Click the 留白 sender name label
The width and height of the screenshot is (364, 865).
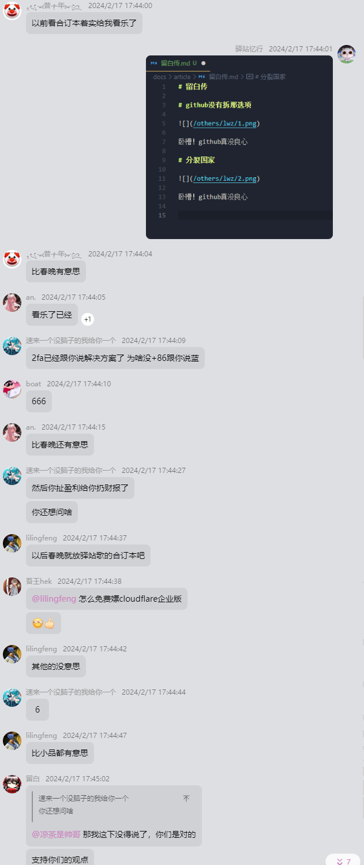click(33, 779)
